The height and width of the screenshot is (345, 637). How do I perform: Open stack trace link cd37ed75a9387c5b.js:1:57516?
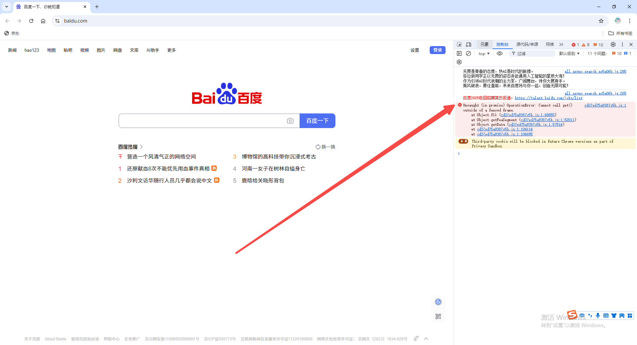click(x=536, y=125)
